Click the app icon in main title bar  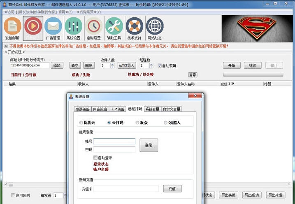(x=5, y=5)
